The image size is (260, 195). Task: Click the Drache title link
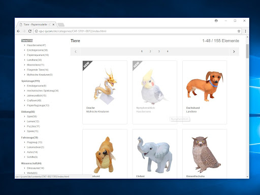click(90, 108)
